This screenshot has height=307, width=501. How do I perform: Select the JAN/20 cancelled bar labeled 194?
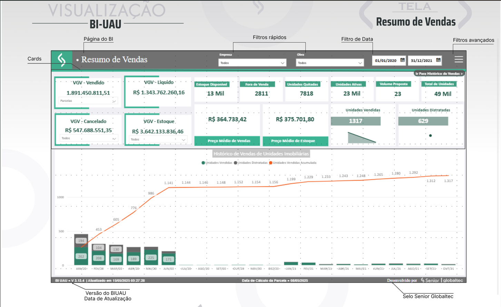point(81,241)
